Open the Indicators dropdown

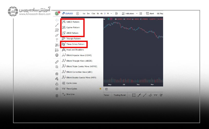click(x=128, y=14)
